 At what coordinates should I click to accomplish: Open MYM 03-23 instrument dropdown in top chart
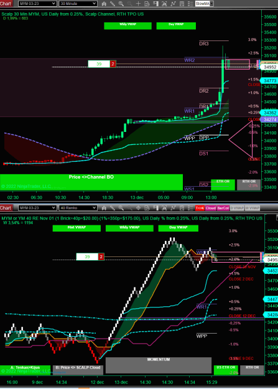click(x=37, y=4)
